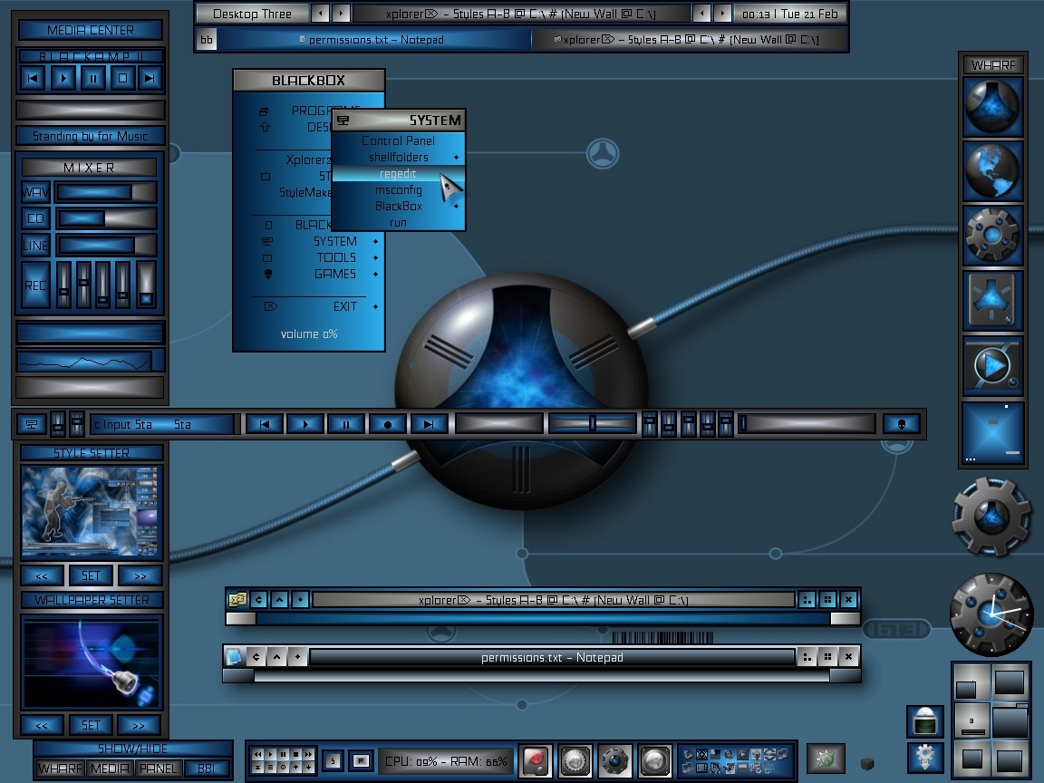Viewport: 1044px width, 783px height.
Task: Go to the next wallpaper with >>
Action: pos(140,724)
